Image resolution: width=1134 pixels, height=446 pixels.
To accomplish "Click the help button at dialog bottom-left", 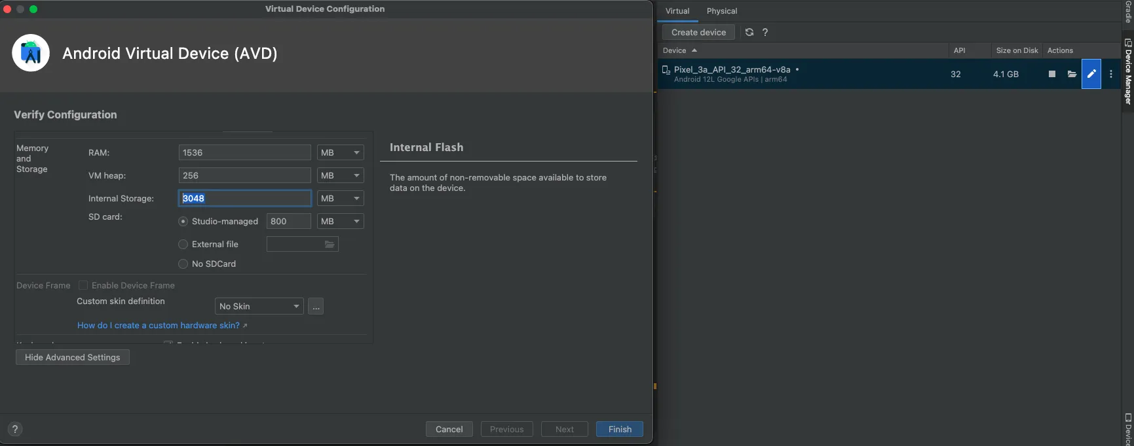I will coord(15,429).
